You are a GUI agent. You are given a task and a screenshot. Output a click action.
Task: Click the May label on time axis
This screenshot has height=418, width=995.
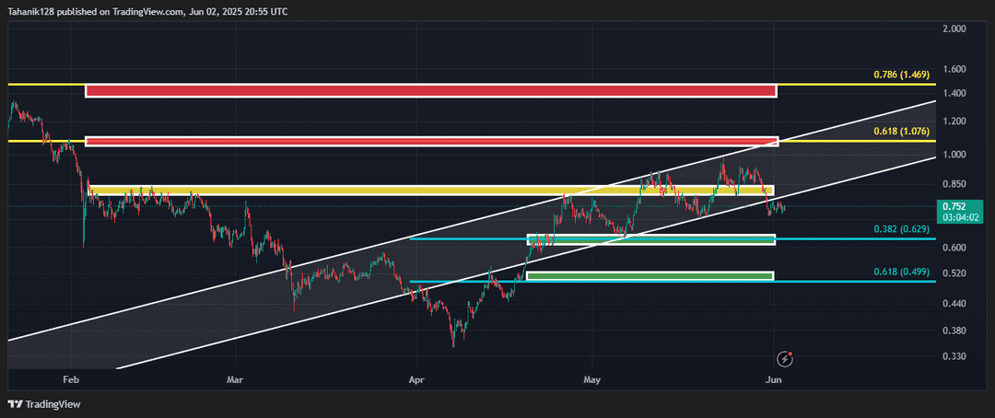coord(592,380)
